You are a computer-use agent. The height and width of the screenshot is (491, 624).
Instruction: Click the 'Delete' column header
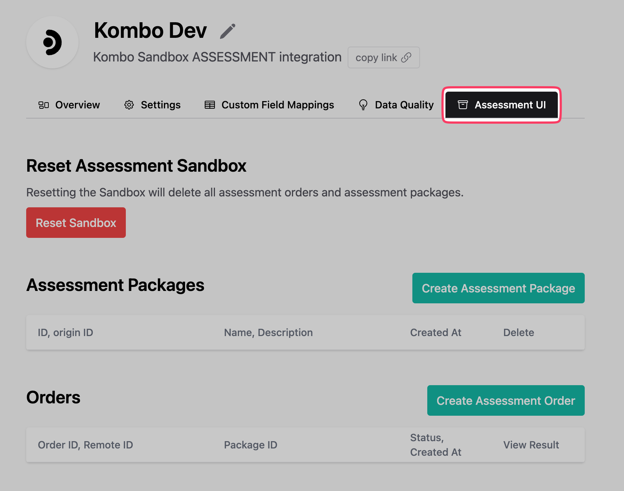pos(519,332)
